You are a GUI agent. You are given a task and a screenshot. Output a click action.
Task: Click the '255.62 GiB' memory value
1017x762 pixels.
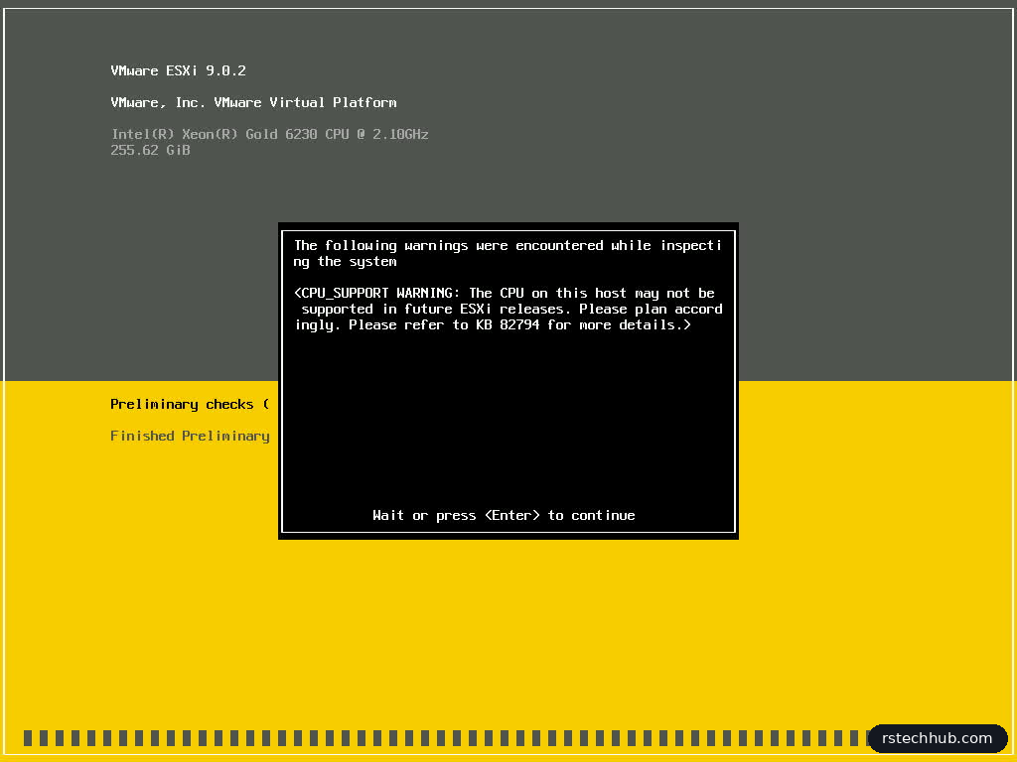pyautogui.click(x=151, y=151)
